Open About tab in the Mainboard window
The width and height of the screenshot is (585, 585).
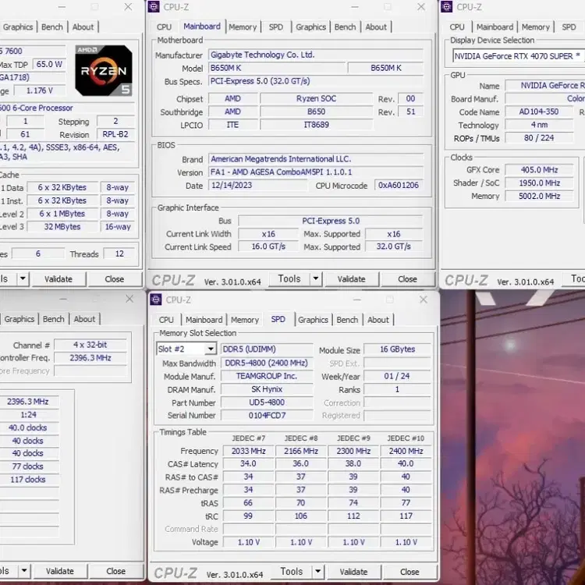[376, 27]
